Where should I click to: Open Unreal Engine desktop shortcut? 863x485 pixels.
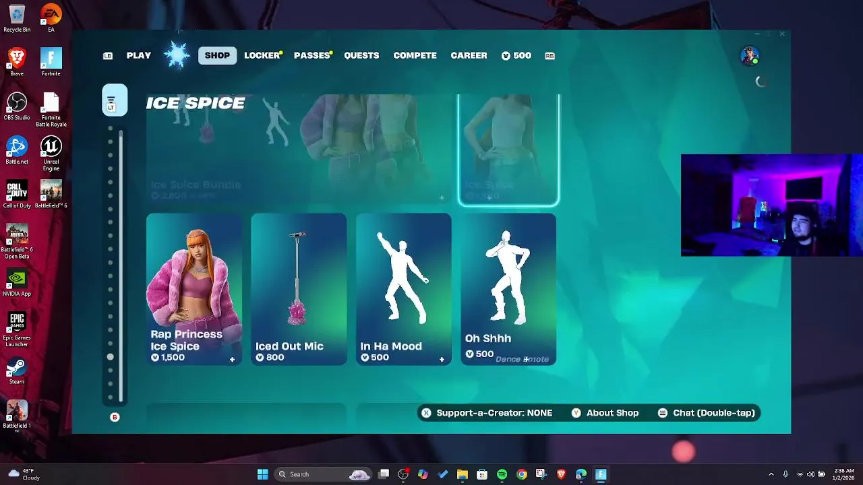click(x=51, y=154)
